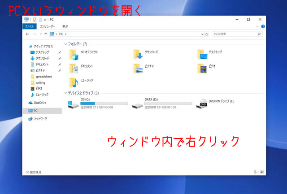
Task: Open the 表示 ribbon tab
Action: pos(65,26)
